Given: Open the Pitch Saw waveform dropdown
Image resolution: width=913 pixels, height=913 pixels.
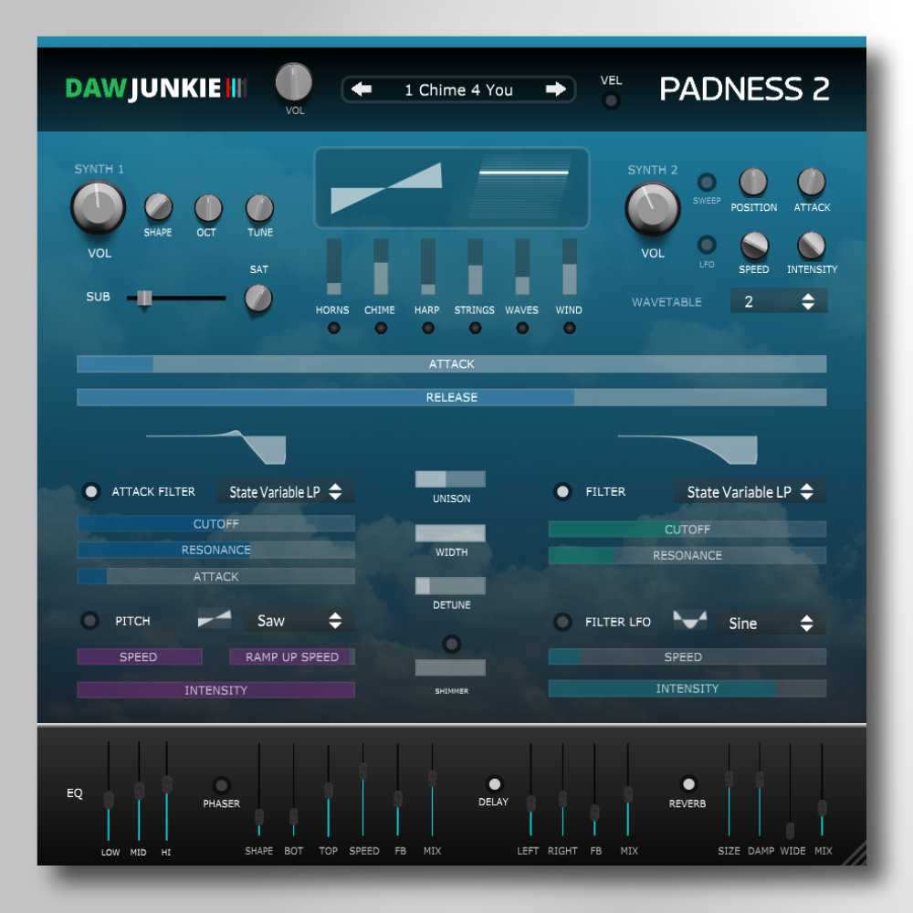Looking at the screenshot, I should click(299, 621).
